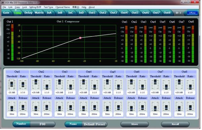Open the Comp tab

pos(18,13)
